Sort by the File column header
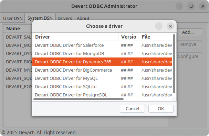The width and height of the screenshot is (209, 136). 155,37
